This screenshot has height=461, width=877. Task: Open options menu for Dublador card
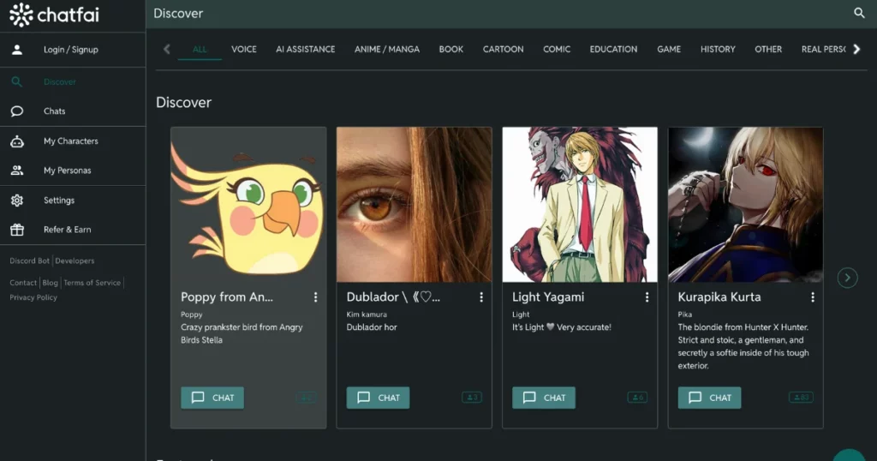click(x=481, y=297)
